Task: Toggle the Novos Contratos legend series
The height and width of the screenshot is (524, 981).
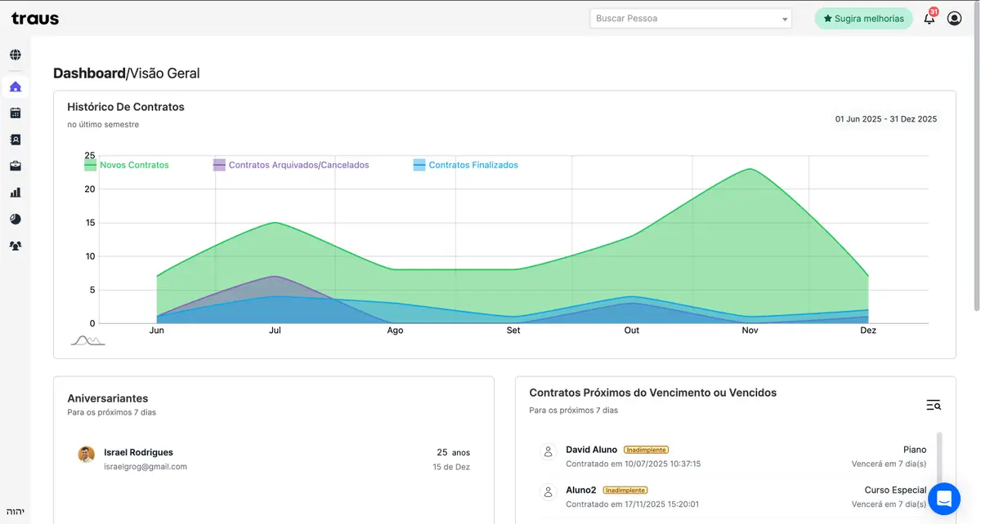Action: (x=127, y=165)
